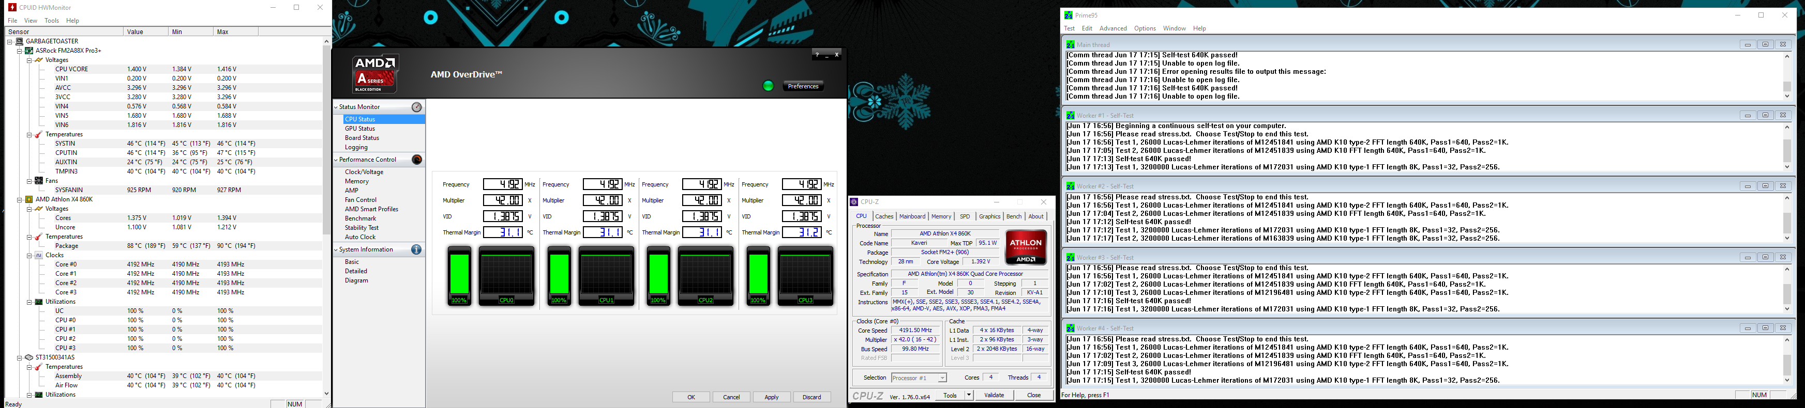
Task: Click the Close button in CPU-Z
Action: (x=1034, y=396)
